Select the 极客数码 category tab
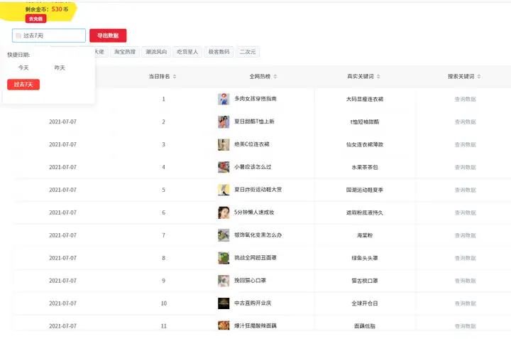Screen dimensions: 511x339 point(219,52)
